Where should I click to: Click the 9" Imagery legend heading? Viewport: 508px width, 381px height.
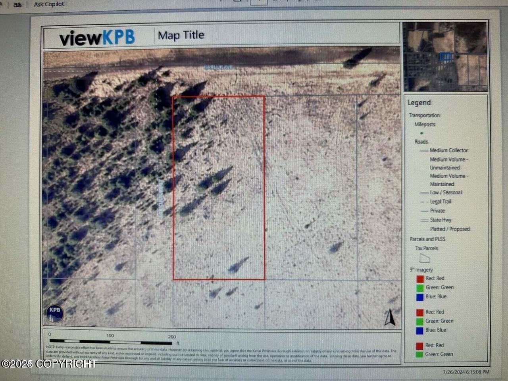click(421, 269)
